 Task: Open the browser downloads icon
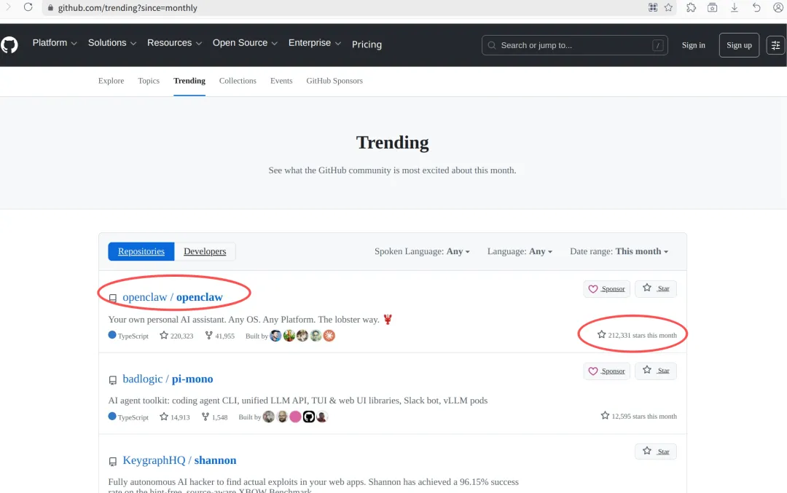click(735, 7)
